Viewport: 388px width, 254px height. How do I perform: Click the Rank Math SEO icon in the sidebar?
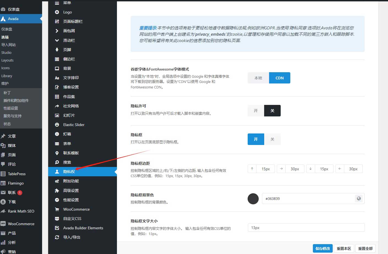coord(3,211)
